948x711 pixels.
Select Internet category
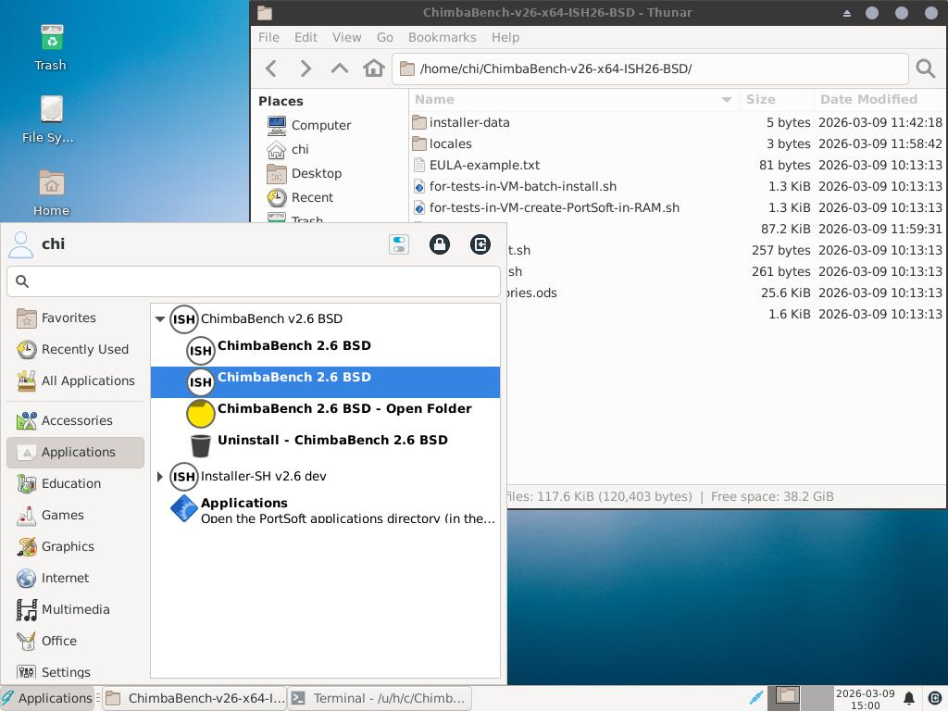(x=76, y=578)
